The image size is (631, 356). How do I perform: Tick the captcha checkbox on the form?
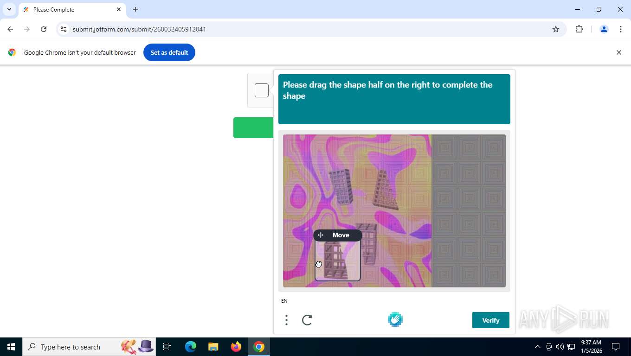(262, 90)
